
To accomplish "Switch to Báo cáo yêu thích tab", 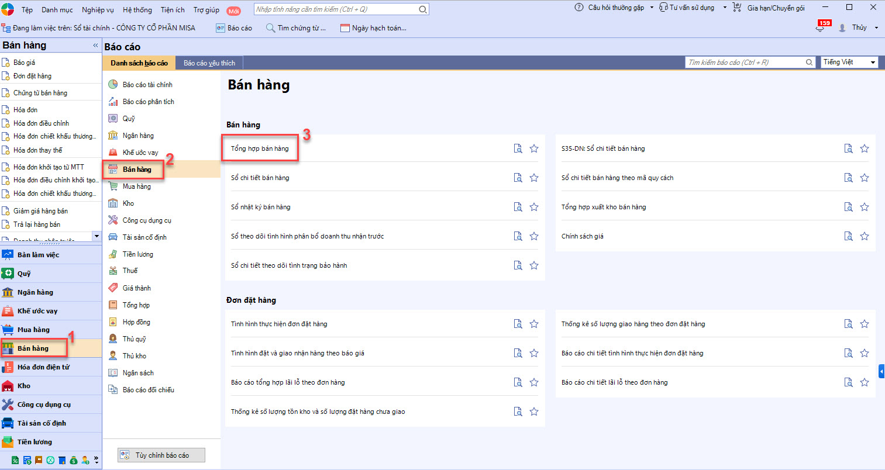I will click(209, 63).
